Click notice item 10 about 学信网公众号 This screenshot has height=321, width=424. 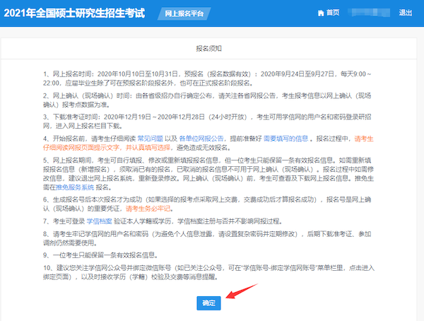(212, 272)
